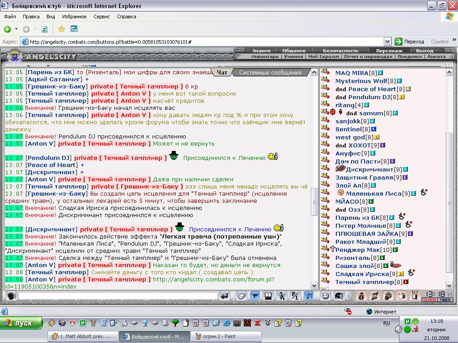Switch to 1. Matt Abbott pres. taskbar item
This screenshot has height=343, width=458.
(x=83, y=337)
